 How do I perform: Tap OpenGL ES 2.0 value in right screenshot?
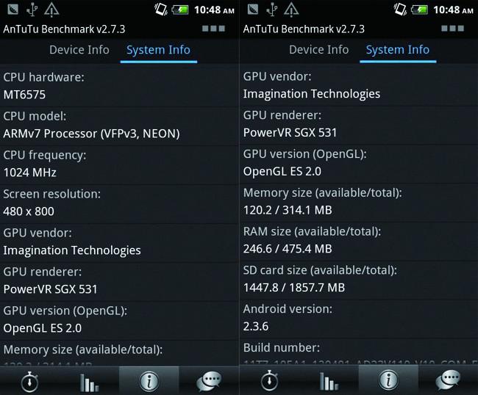282,171
